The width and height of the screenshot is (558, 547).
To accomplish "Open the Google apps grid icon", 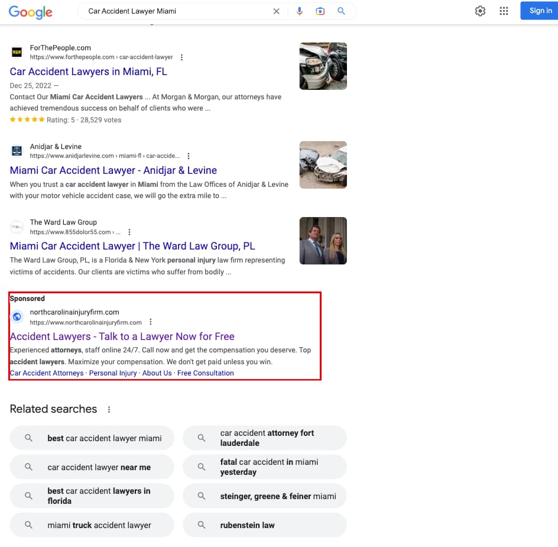I will coord(504,11).
